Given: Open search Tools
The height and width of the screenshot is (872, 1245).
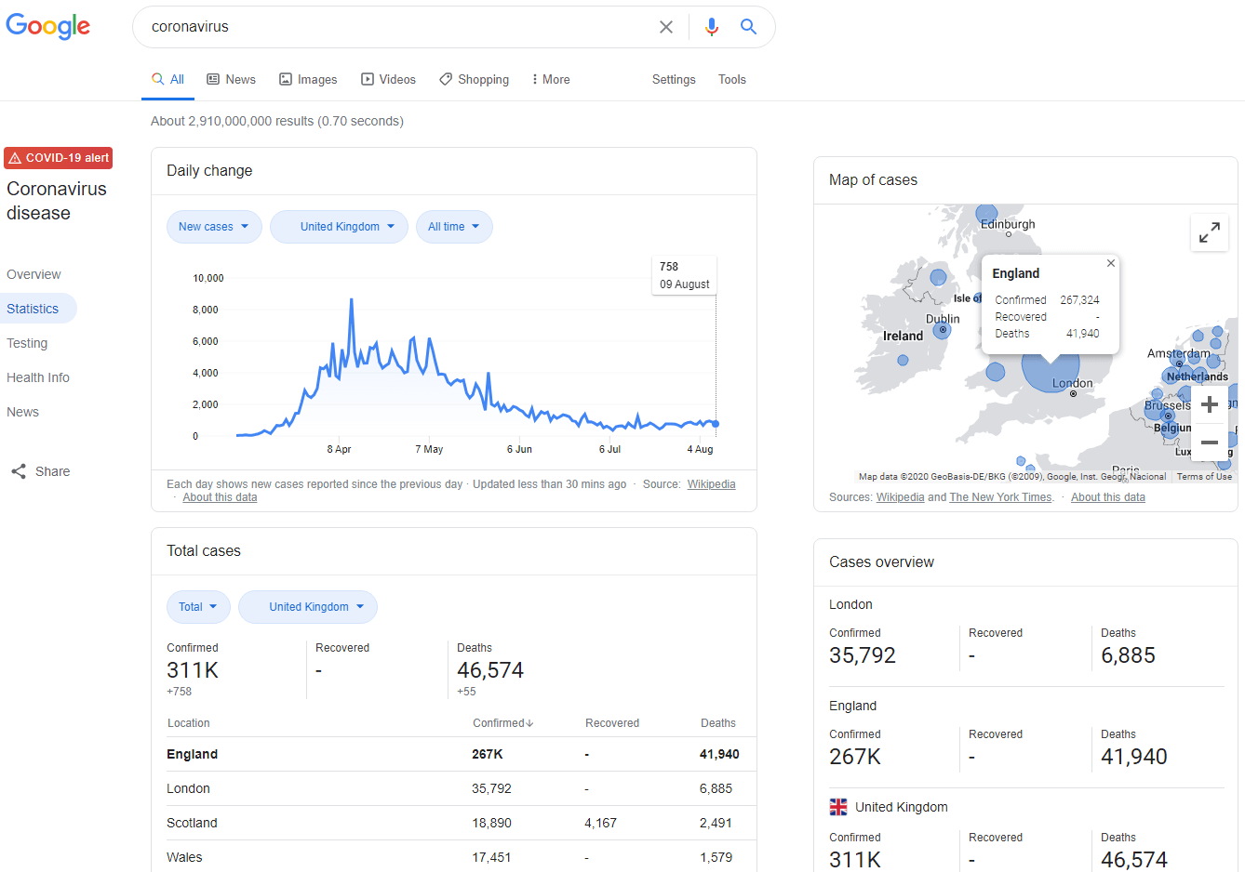Looking at the screenshot, I should [732, 80].
